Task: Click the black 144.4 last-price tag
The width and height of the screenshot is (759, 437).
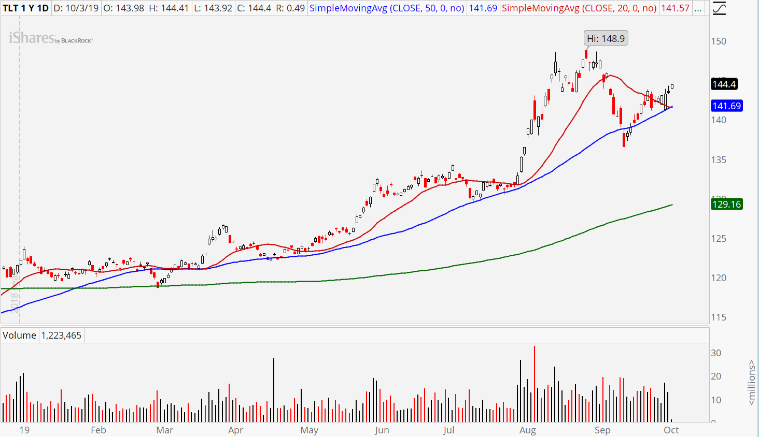Action: (x=724, y=84)
